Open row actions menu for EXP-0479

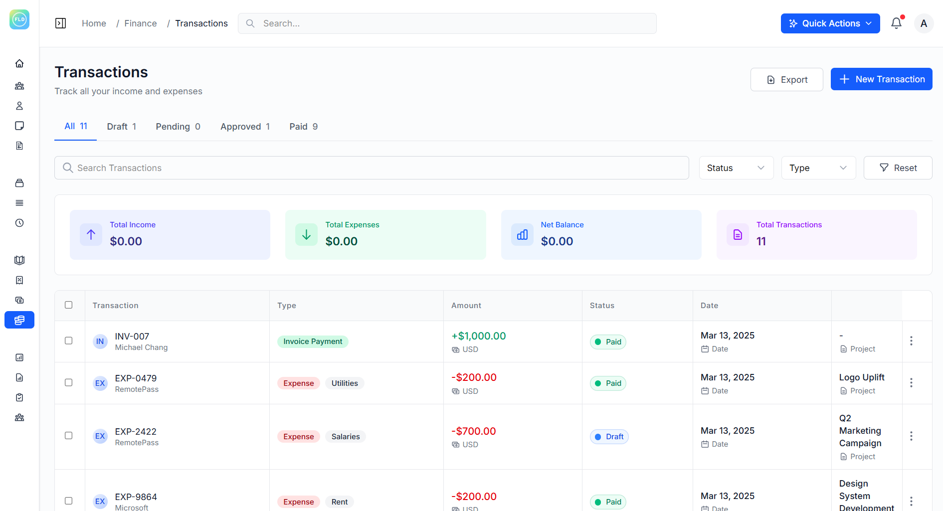point(911,383)
